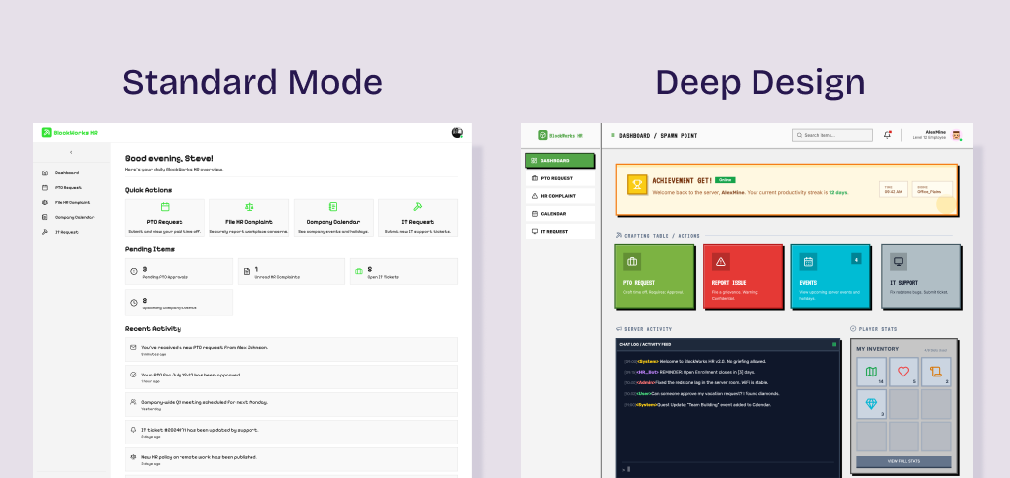Go to Calendar in the Deep Design sidebar
Viewport: 1010px width, 478px height.
559,213
